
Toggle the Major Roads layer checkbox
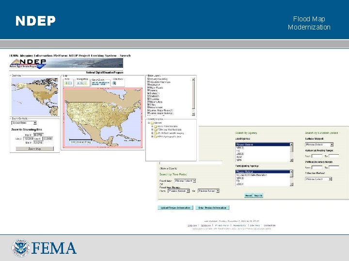point(148,87)
